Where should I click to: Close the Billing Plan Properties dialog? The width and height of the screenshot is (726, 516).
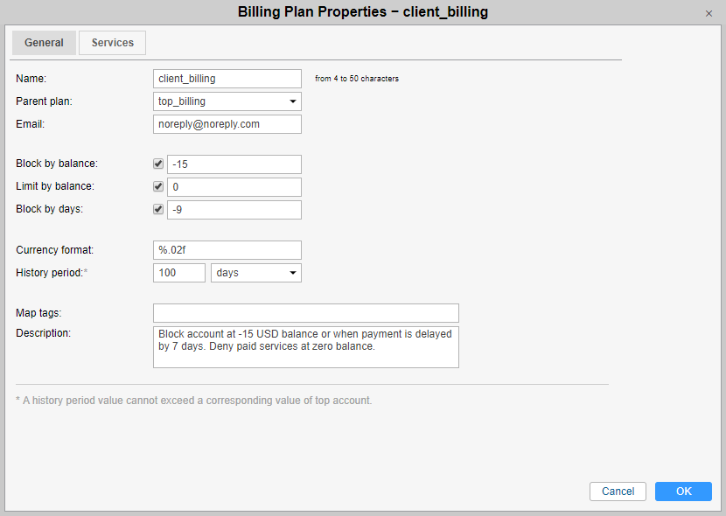709,13
